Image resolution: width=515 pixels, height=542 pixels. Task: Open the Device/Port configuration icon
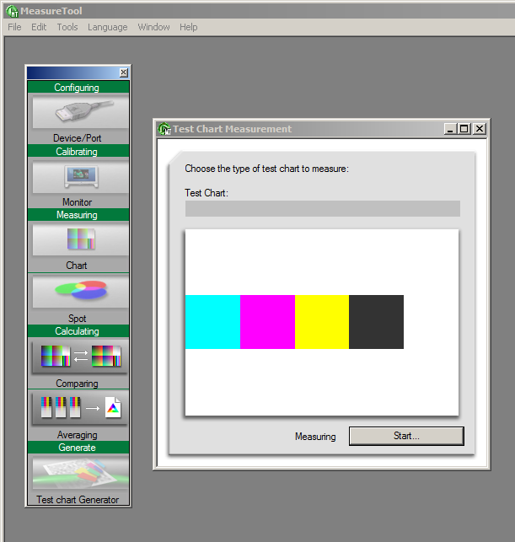pos(80,112)
